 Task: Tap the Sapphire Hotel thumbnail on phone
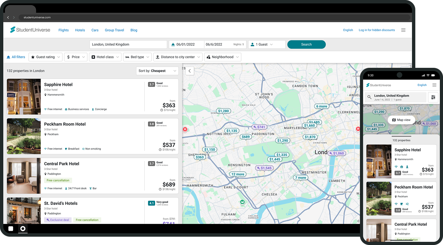(379, 161)
